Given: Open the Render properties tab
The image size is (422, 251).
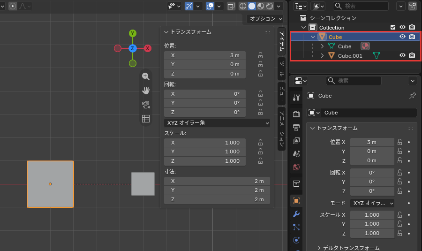Looking at the screenshot, I should pos(296,114).
